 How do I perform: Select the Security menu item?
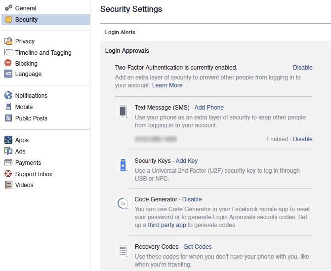click(x=46, y=20)
